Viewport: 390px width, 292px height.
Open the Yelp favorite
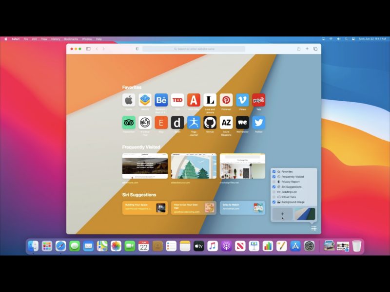(259, 100)
